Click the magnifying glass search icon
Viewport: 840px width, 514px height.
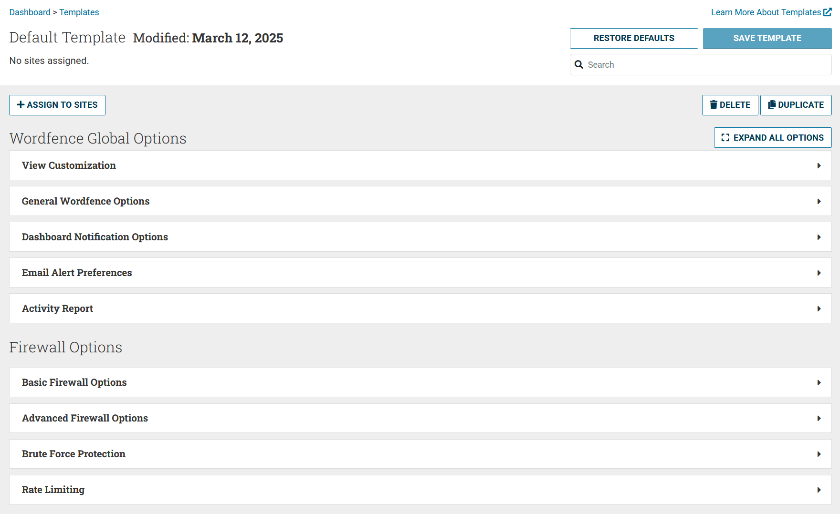coord(579,64)
